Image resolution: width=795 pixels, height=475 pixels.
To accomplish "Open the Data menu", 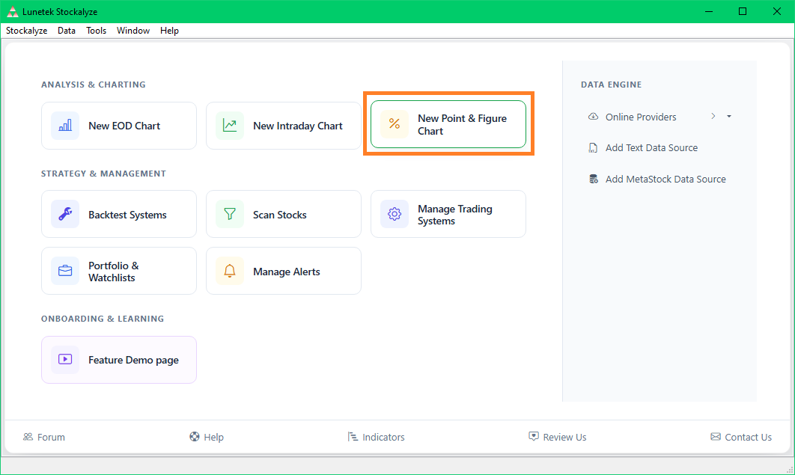I will [x=67, y=31].
